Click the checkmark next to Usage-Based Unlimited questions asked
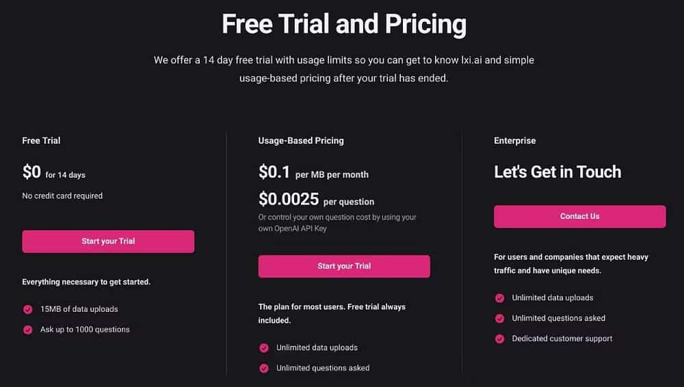The width and height of the screenshot is (684, 387). pos(264,369)
